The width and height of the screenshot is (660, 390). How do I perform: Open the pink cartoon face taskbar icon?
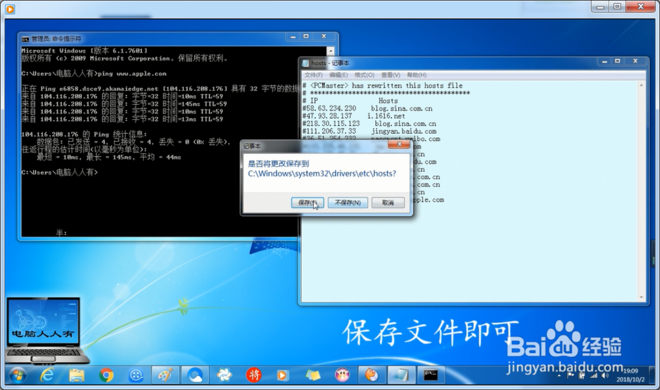tap(342, 375)
